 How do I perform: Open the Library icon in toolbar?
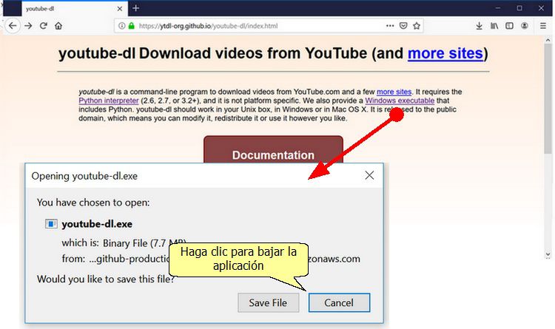tap(494, 26)
